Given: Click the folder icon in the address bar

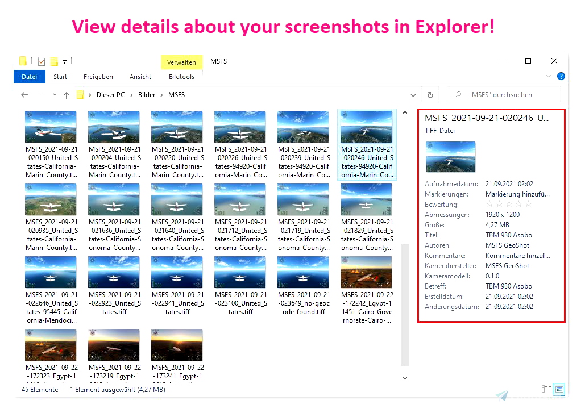Looking at the screenshot, I should 81,94.
